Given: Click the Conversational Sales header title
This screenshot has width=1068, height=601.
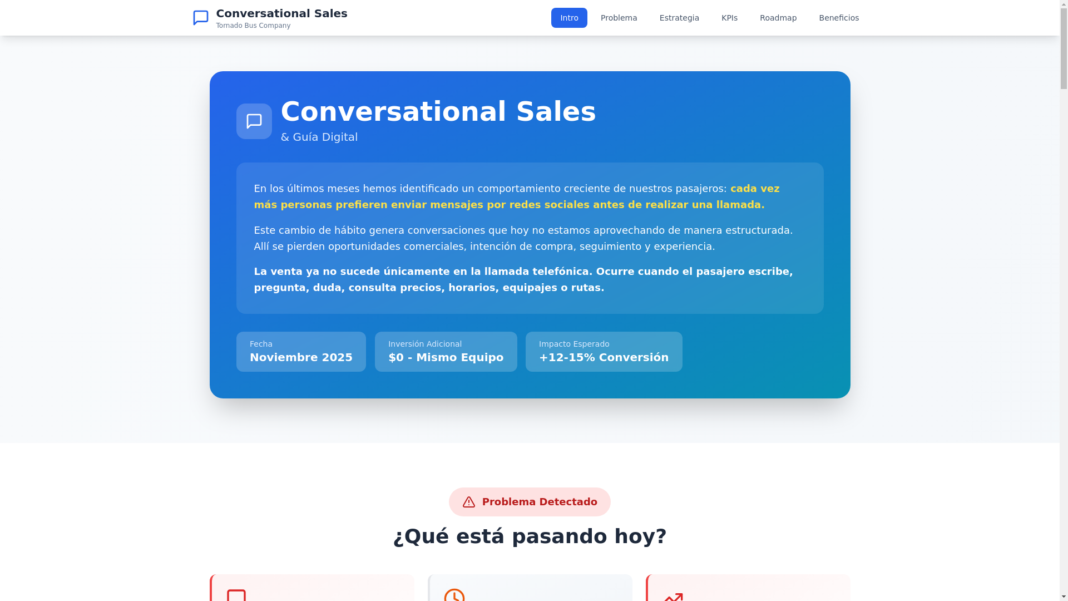Looking at the screenshot, I should 281,13.
